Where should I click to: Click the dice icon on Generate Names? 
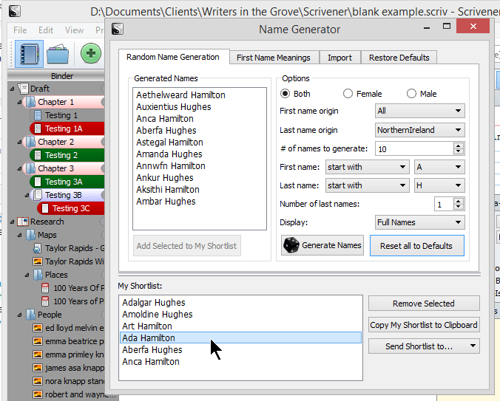click(x=291, y=245)
